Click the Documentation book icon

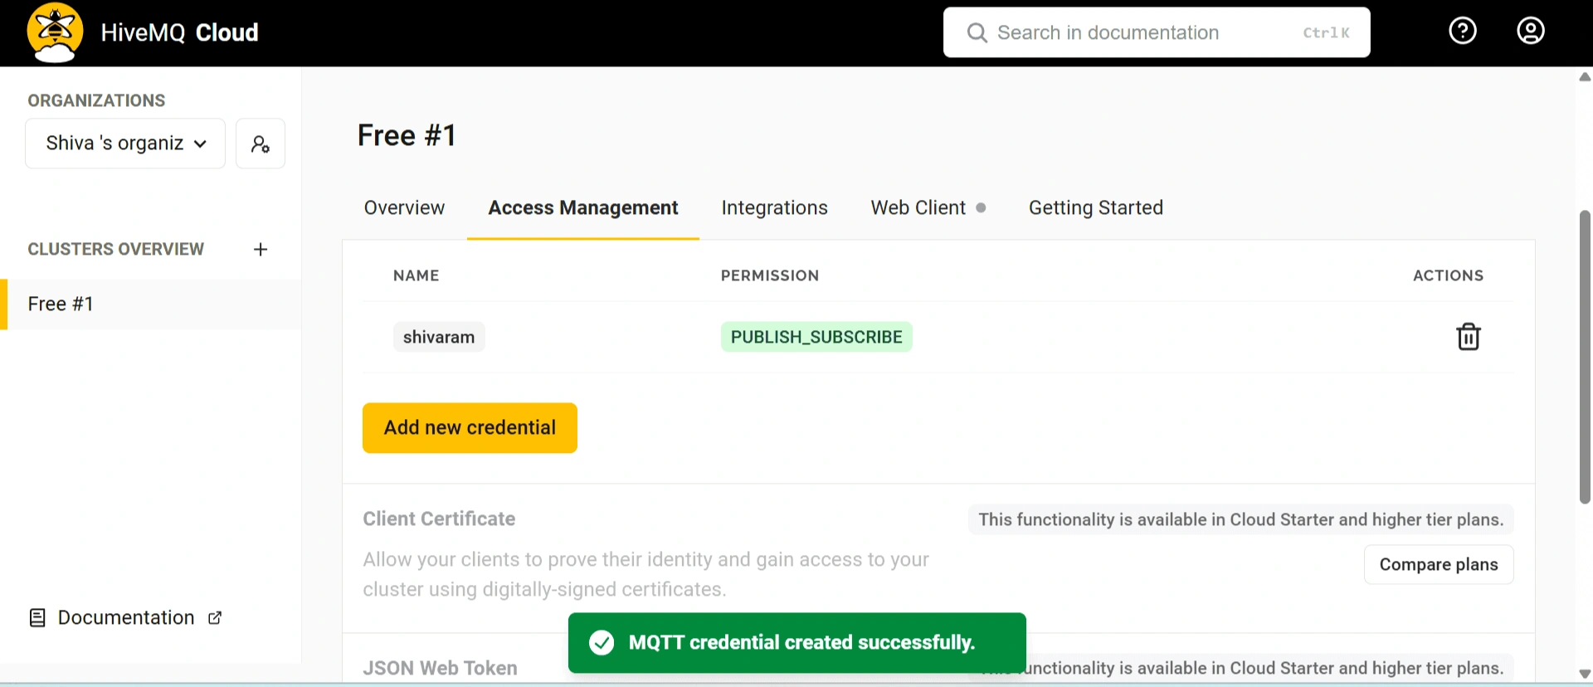coord(37,617)
